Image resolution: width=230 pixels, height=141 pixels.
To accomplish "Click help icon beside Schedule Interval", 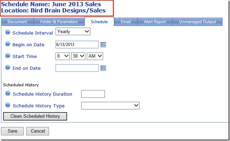I will point(8,32).
